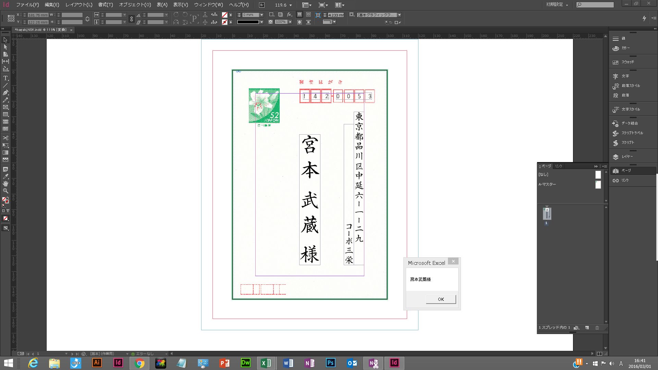Image resolution: width=658 pixels, height=370 pixels.
Task: Select the Zoom magnifier tool
Action: click(5, 191)
